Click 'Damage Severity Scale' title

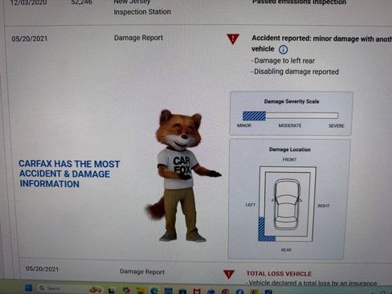[x=292, y=101]
